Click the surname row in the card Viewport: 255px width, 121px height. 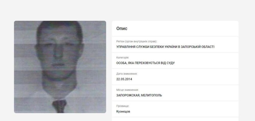point(175,109)
